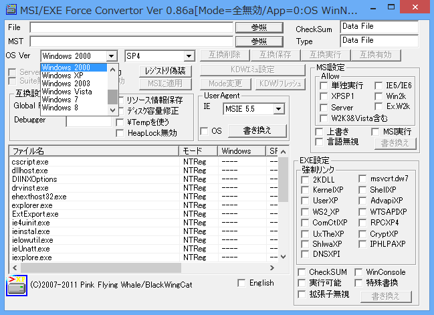Image resolution: width=434 pixels, height=315 pixels.
Task: Enable the CheckSUM checkbox
Action: pos(302,272)
